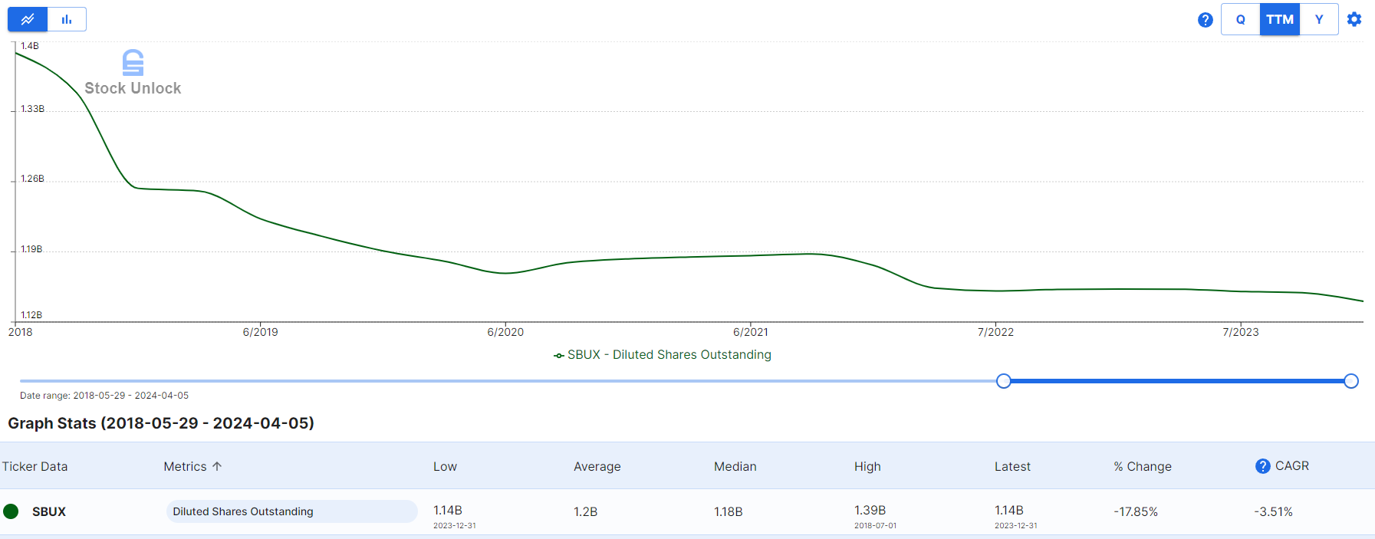Image resolution: width=1375 pixels, height=539 pixels.
Task: Click the date range slider start handle
Action: [x=1003, y=381]
